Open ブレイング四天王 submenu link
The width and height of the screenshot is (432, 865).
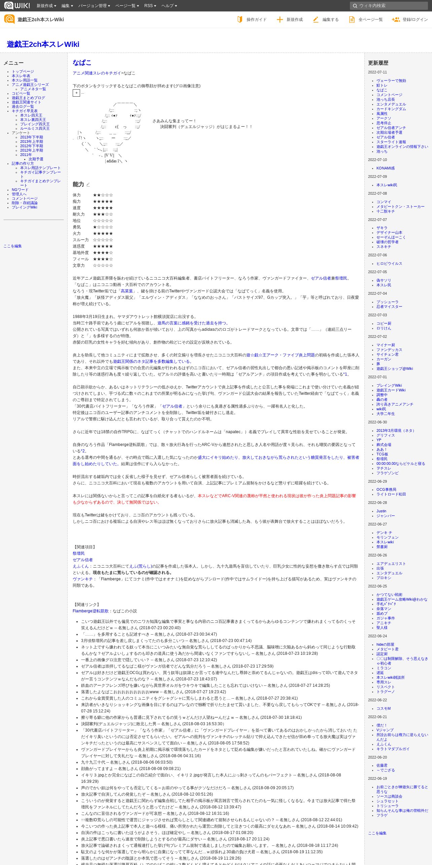coord(35,124)
